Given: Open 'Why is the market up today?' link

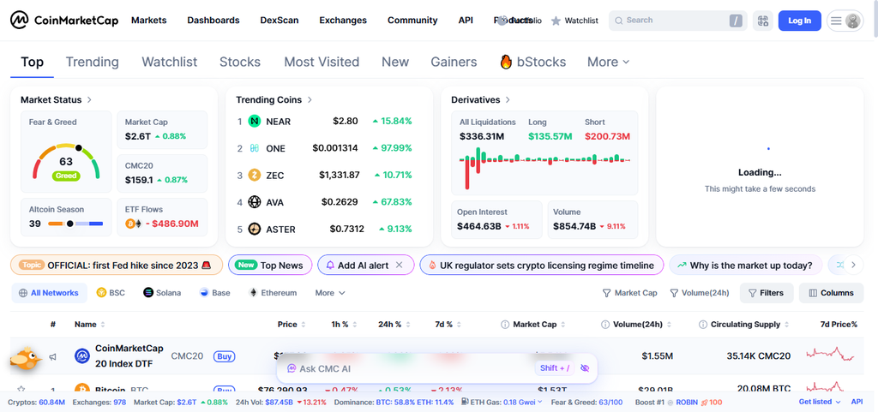Looking at the screenshot, I should click(745, 265).
